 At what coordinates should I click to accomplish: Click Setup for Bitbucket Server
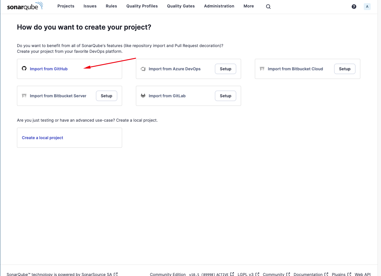click(107, 96)
